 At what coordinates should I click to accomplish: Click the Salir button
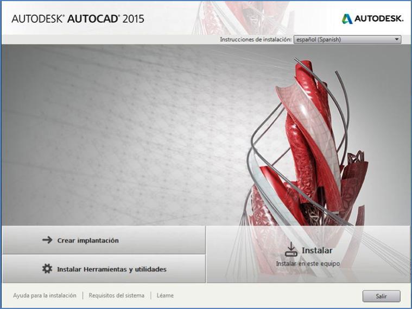[x=381, y=296]
